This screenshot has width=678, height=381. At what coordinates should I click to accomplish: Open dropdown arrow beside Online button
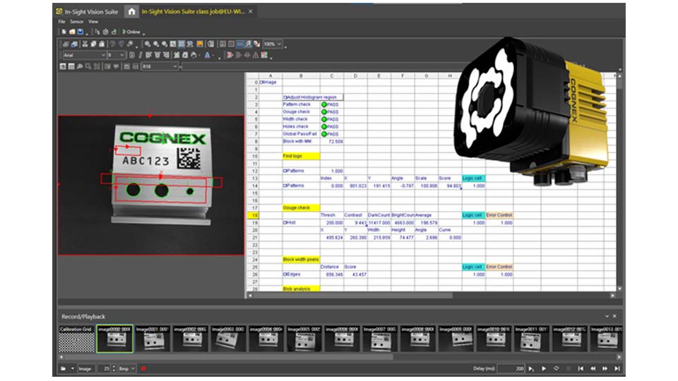[x=143, y=34]
